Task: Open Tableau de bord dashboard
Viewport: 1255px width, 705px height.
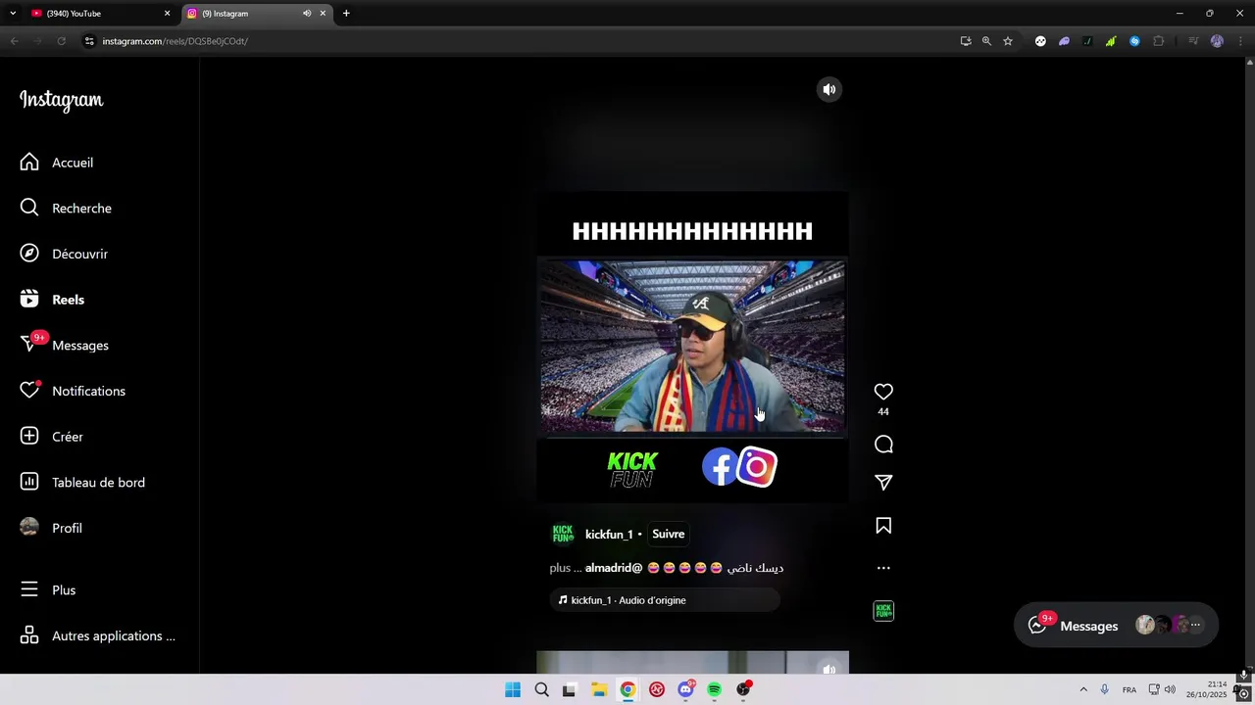Action: [x=82, y=482]
